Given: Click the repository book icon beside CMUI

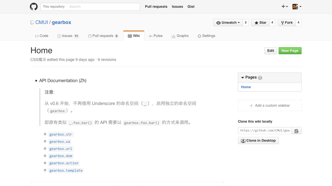Looking at the screenshot, I should [x=32, y=23].
